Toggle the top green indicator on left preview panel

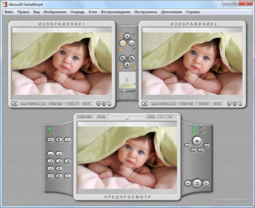(50, 128)
